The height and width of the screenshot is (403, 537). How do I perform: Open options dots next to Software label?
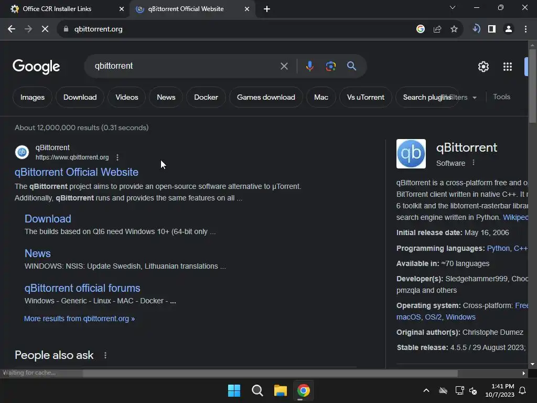(474, 163)
